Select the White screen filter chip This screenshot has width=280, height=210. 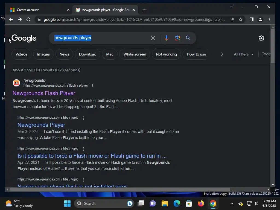[135, 54]
